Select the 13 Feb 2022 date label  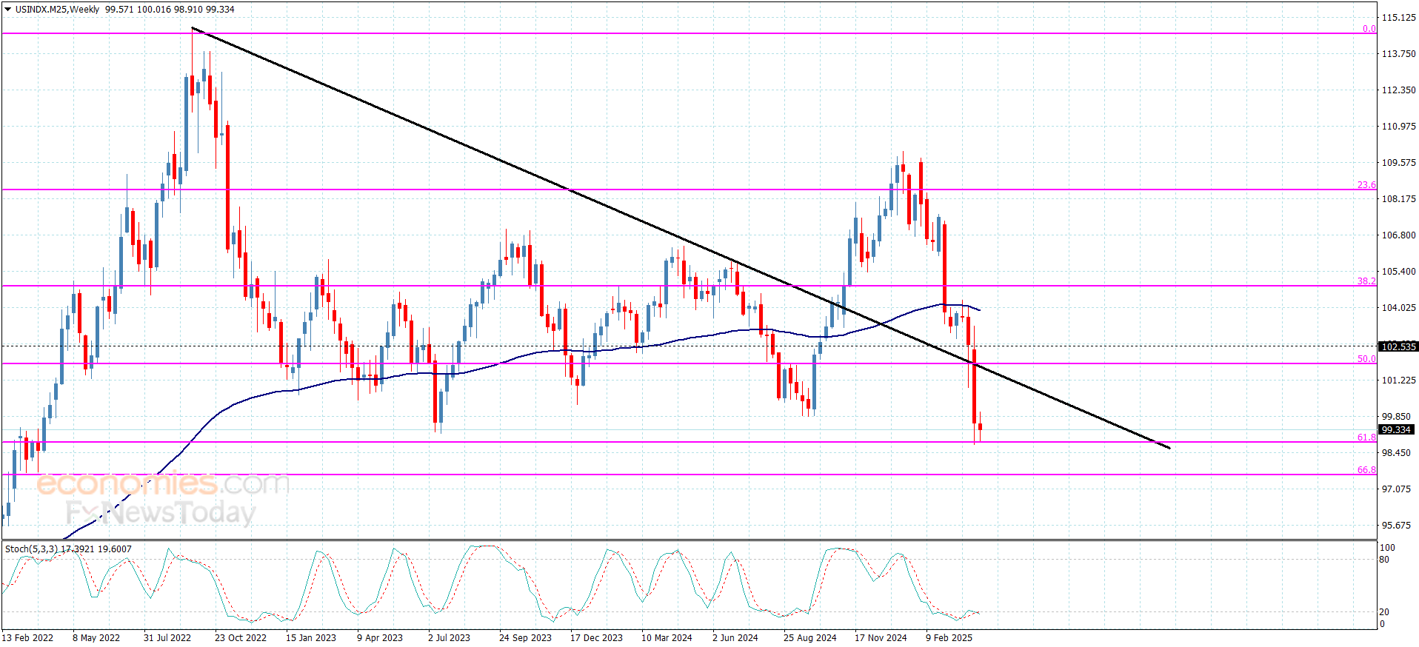[x=27, y=638]
